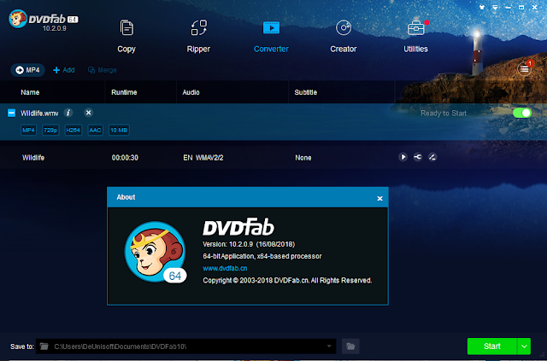Click the MP4 format tag
The width and height of the screenshot is (547, 361).
pyautogui.click(x=28, y=130)
